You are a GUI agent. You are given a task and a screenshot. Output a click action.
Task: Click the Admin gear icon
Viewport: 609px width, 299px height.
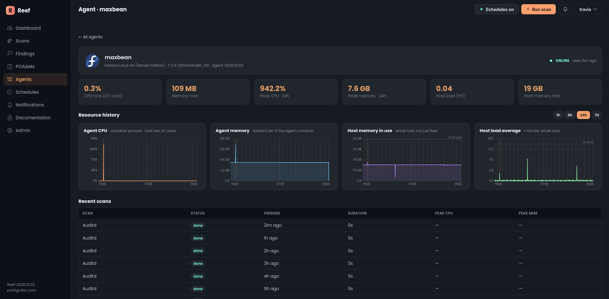[10, 131]
